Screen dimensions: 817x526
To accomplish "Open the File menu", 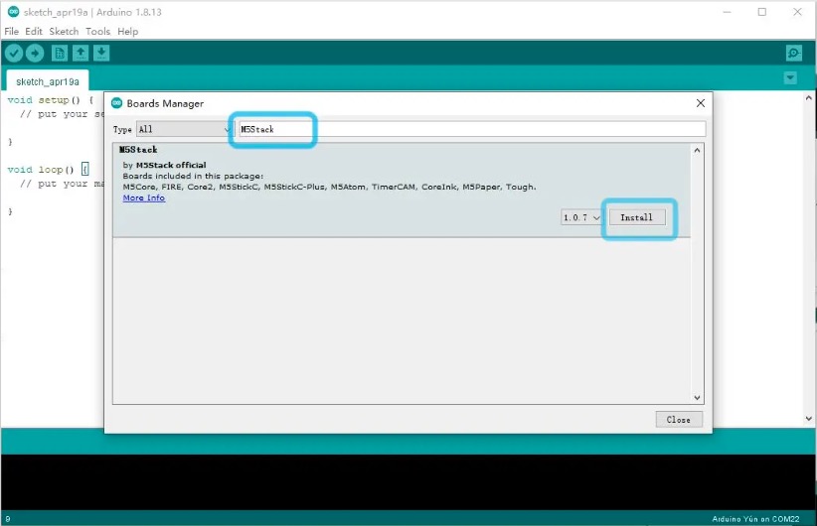I will [12, 31].
